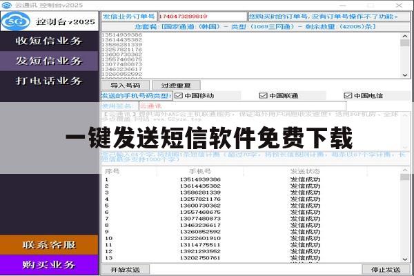Screen dimensions: 414x276
Task: Open 打电话业务 menu item
Action: (x=49, y=81)
